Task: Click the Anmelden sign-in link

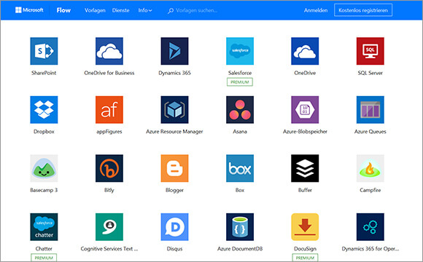Action: pos(316,10)
